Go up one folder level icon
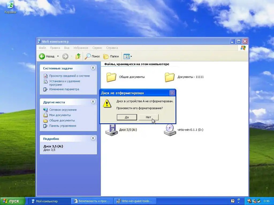 pos(78,56)
